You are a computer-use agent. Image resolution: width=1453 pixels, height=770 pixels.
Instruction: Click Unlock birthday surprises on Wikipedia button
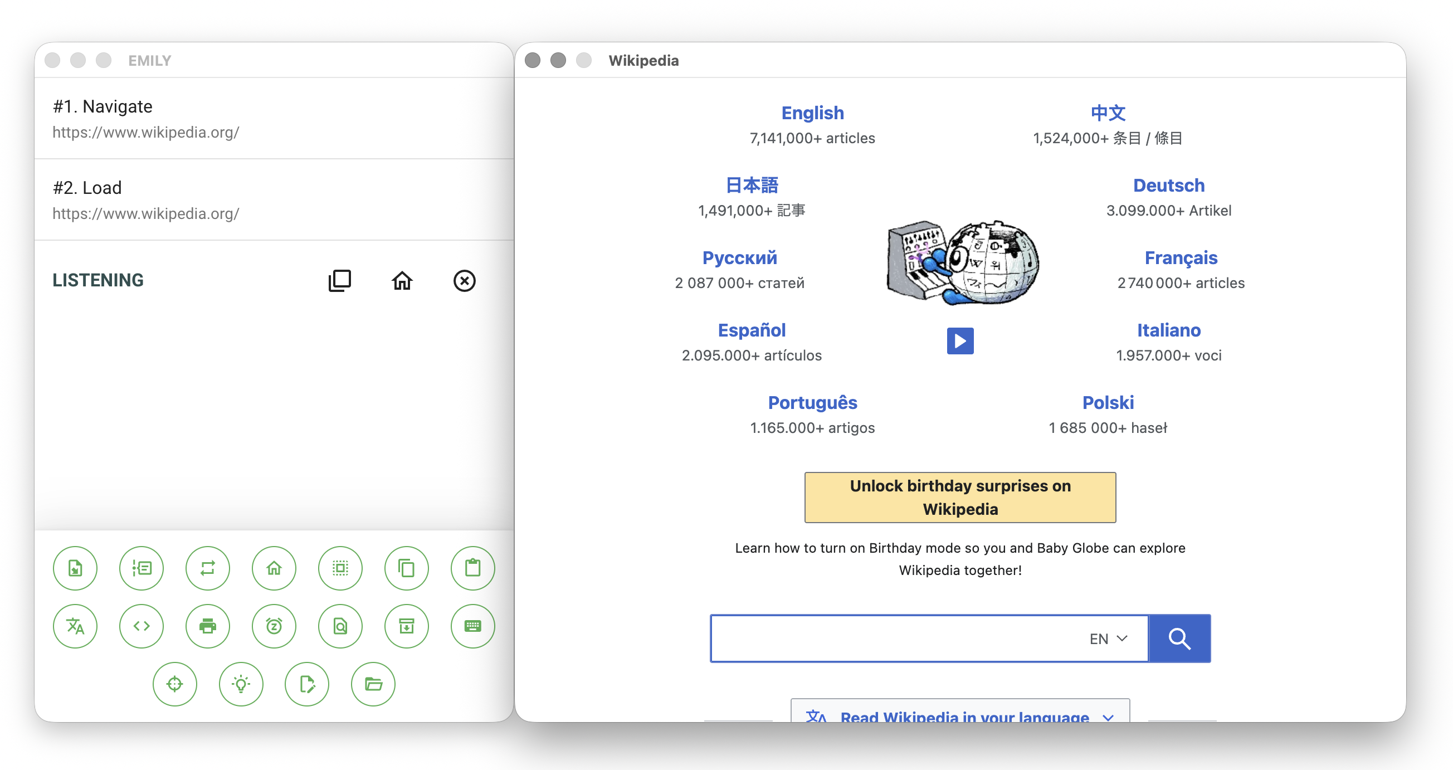coord(960,497)
